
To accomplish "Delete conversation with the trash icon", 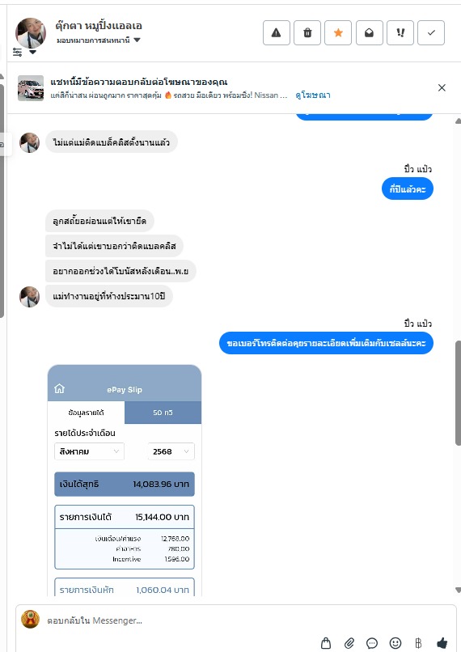I will point(307,32).
